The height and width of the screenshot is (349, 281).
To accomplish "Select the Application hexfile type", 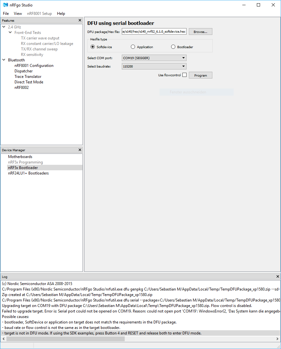I will (133, 47).
